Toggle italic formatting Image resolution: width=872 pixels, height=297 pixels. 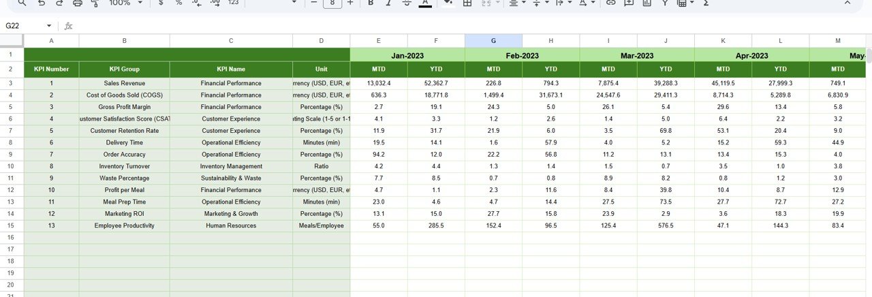(x=388, y=3)
